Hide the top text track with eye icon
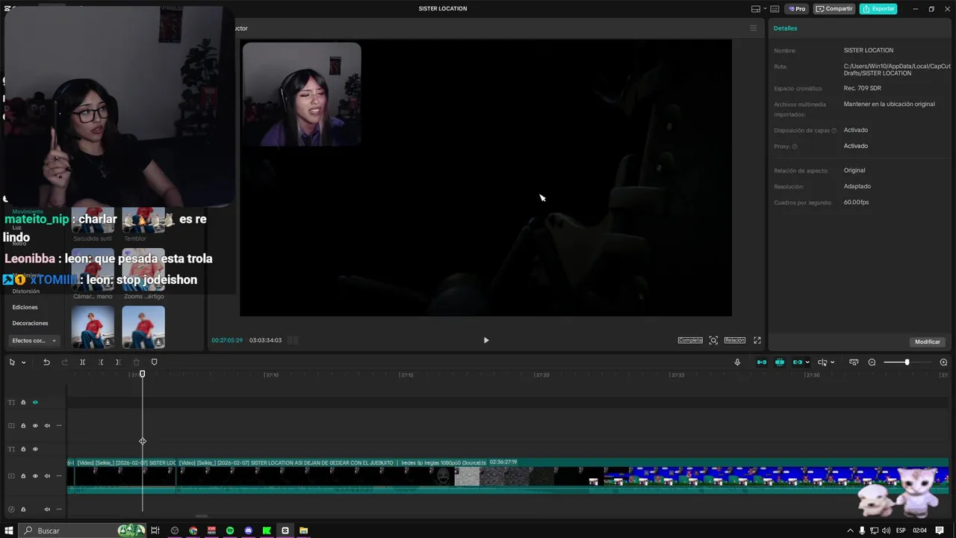 coord(35,402)
